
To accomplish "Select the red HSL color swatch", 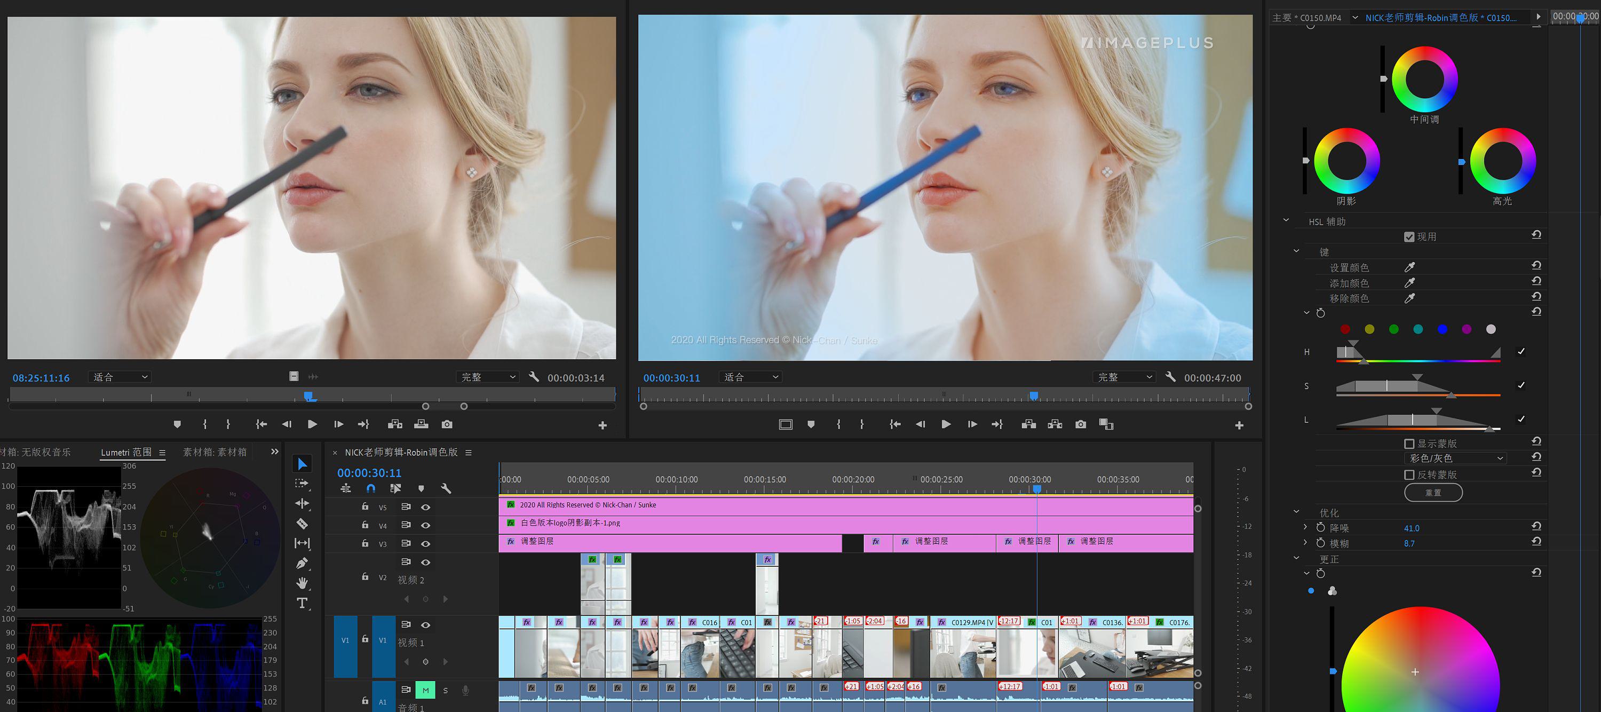I will point(1345,329).
